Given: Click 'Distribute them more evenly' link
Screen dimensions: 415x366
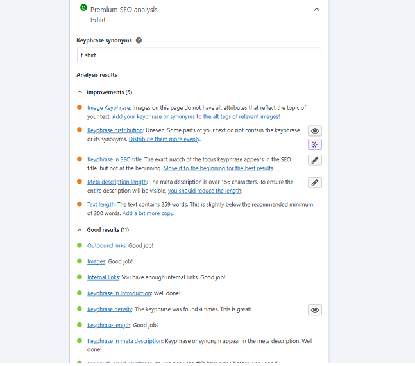Looking at the screenshot, I should point(164,139).
